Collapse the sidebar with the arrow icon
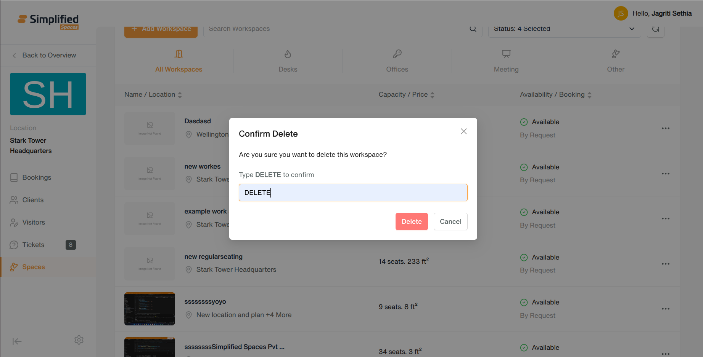Screen dimensions: 703x357 click(x=17, y=341)
